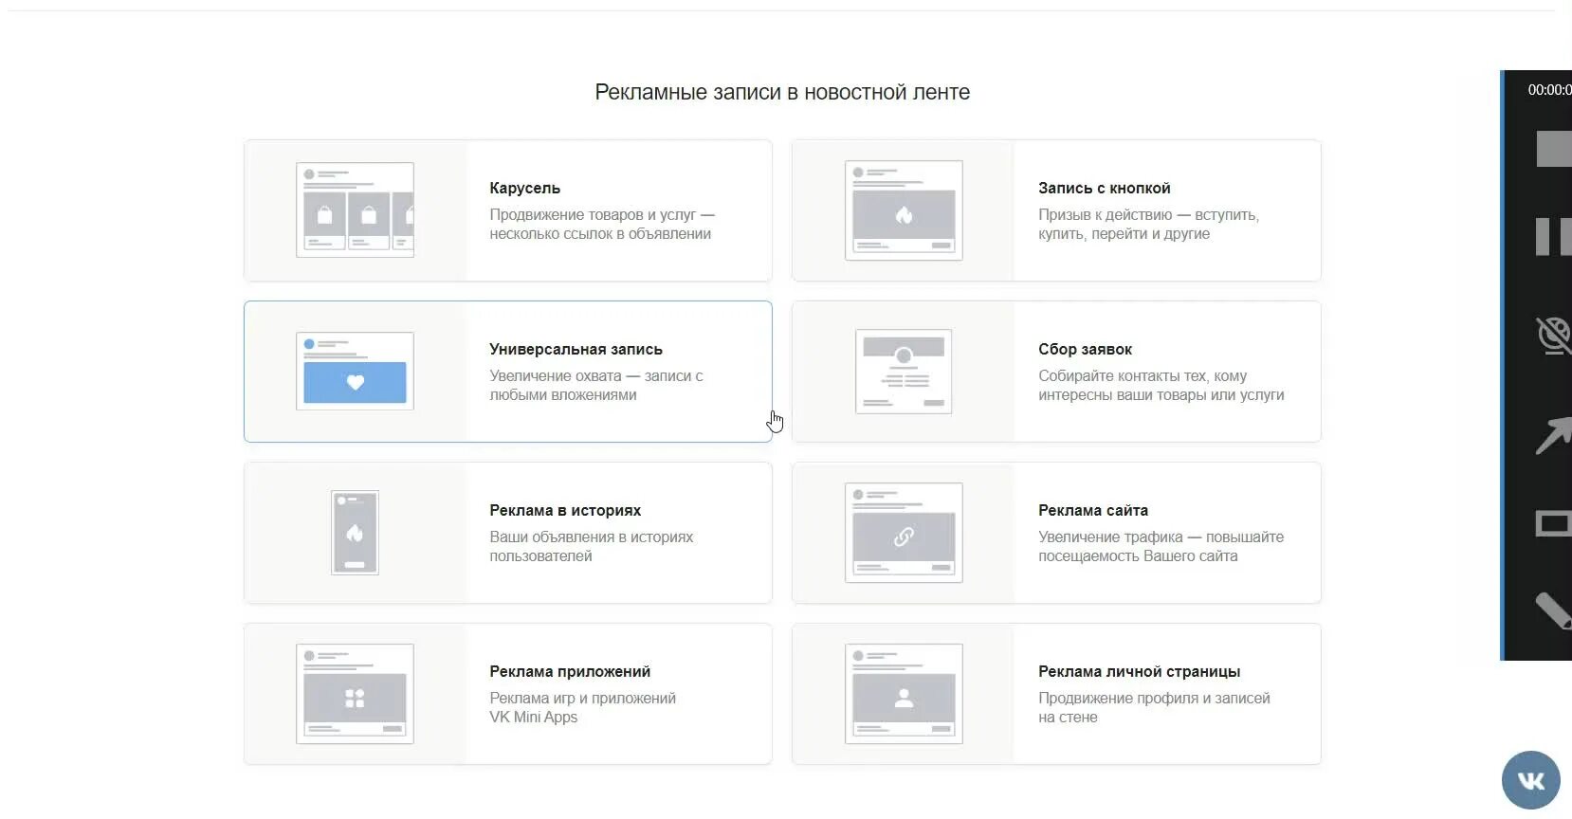Click the Карусель card description text
The image size is (1572, 819).
[x=602, y=225]
